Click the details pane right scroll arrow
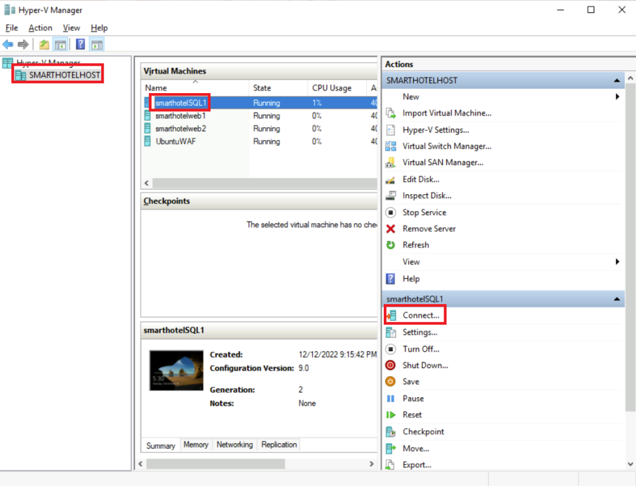 (x=371, y=464)
